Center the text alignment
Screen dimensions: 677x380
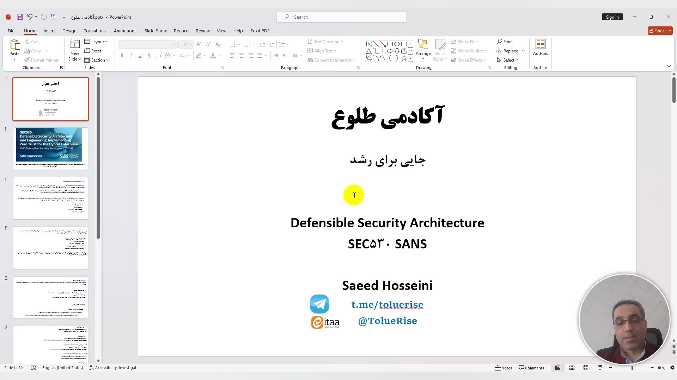[241, 56]
